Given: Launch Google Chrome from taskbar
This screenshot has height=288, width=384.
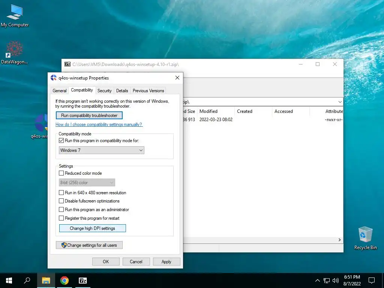Looking at the screenshot, I should coord(64,280).
